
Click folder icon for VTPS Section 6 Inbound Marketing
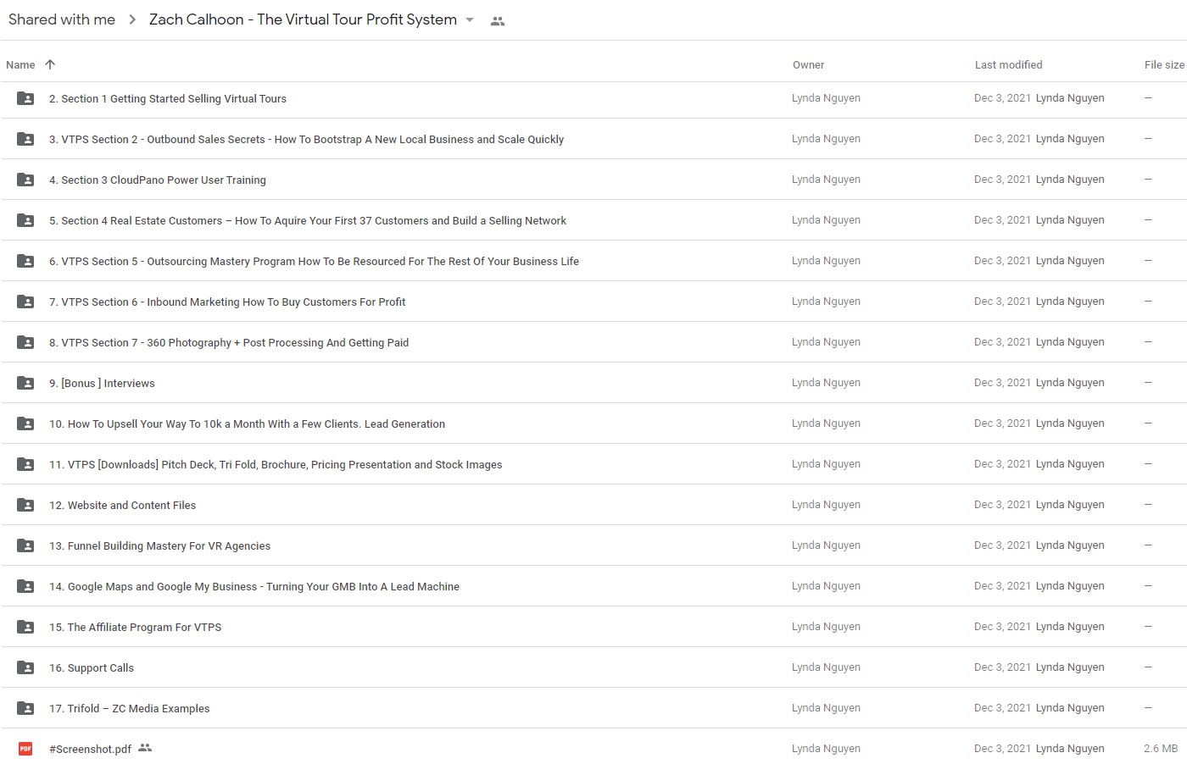pos(25,302)
